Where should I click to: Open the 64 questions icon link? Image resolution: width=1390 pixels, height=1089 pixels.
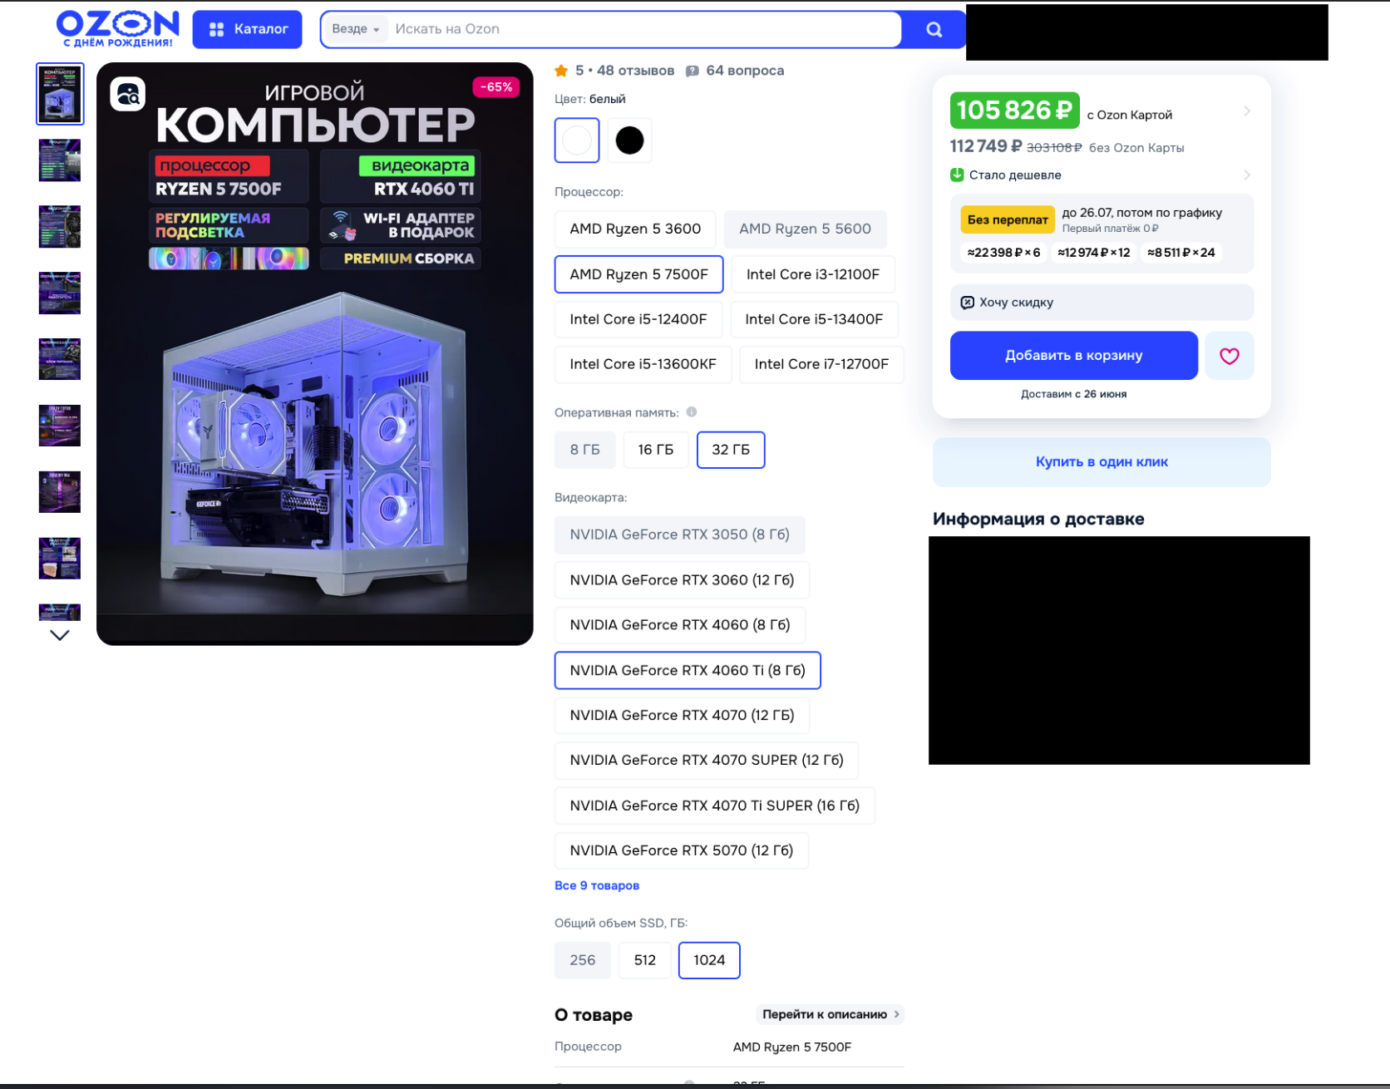[x=692, y=71]
